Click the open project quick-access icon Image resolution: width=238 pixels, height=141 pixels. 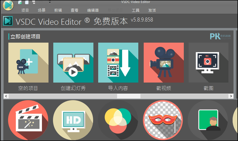[27, 2]
